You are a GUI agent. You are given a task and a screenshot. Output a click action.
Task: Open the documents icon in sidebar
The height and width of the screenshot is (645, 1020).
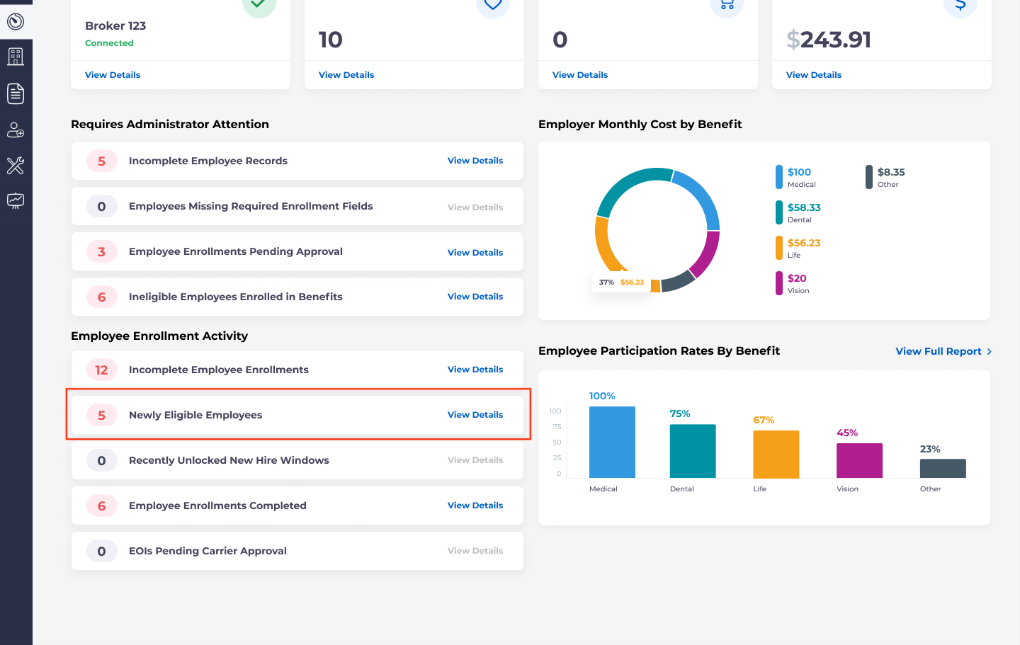click(x=16, y=93)
